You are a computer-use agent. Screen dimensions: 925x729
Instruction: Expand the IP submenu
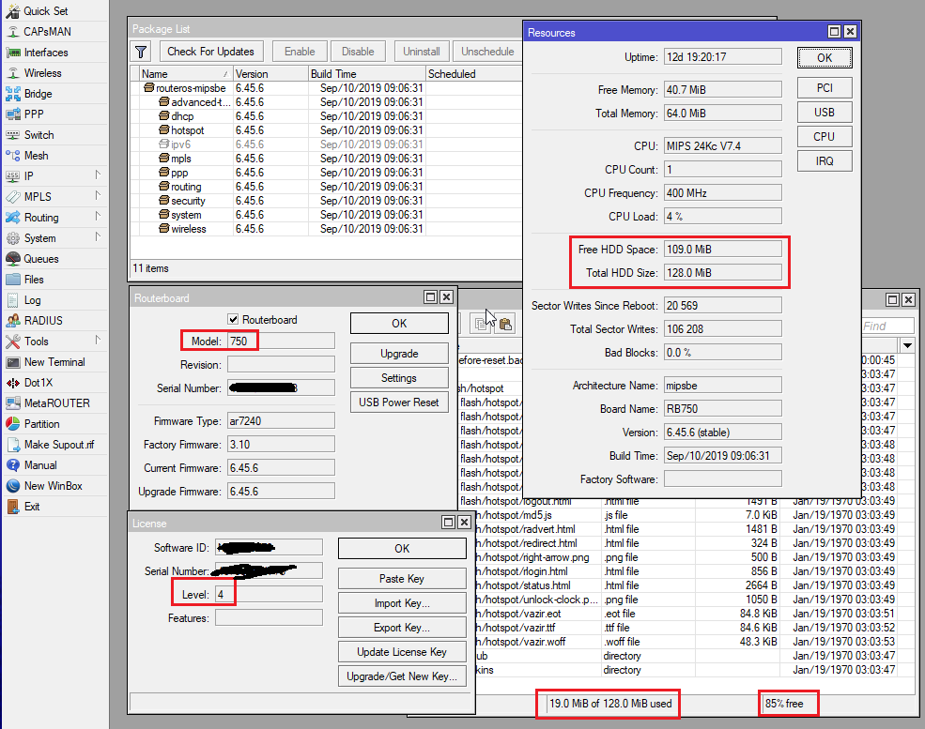click(x=98, y=175)
